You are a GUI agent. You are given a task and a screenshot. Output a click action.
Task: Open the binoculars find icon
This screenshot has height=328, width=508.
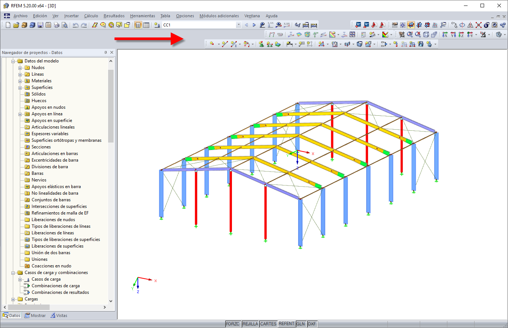pyautogui.click(x=297, y=25)
